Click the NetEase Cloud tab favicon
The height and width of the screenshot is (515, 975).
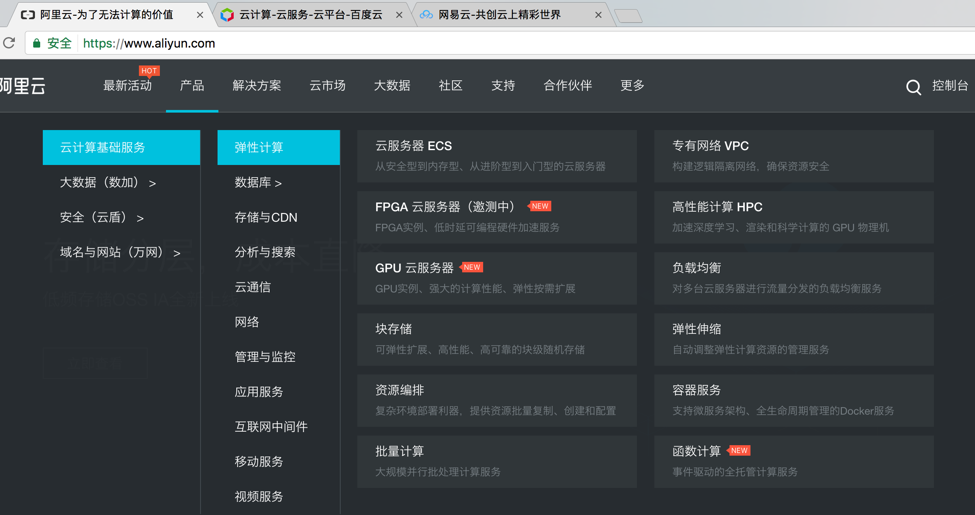click(426, 15)
